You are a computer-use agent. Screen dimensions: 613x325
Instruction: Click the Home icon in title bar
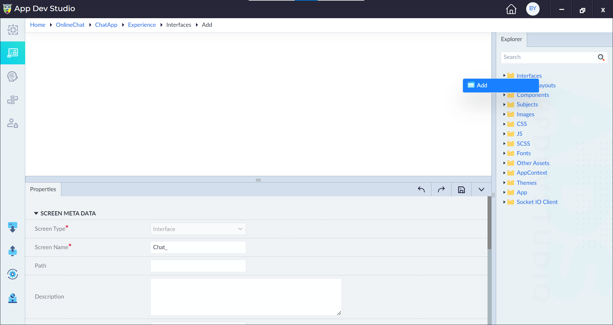(x=511, y=9)
